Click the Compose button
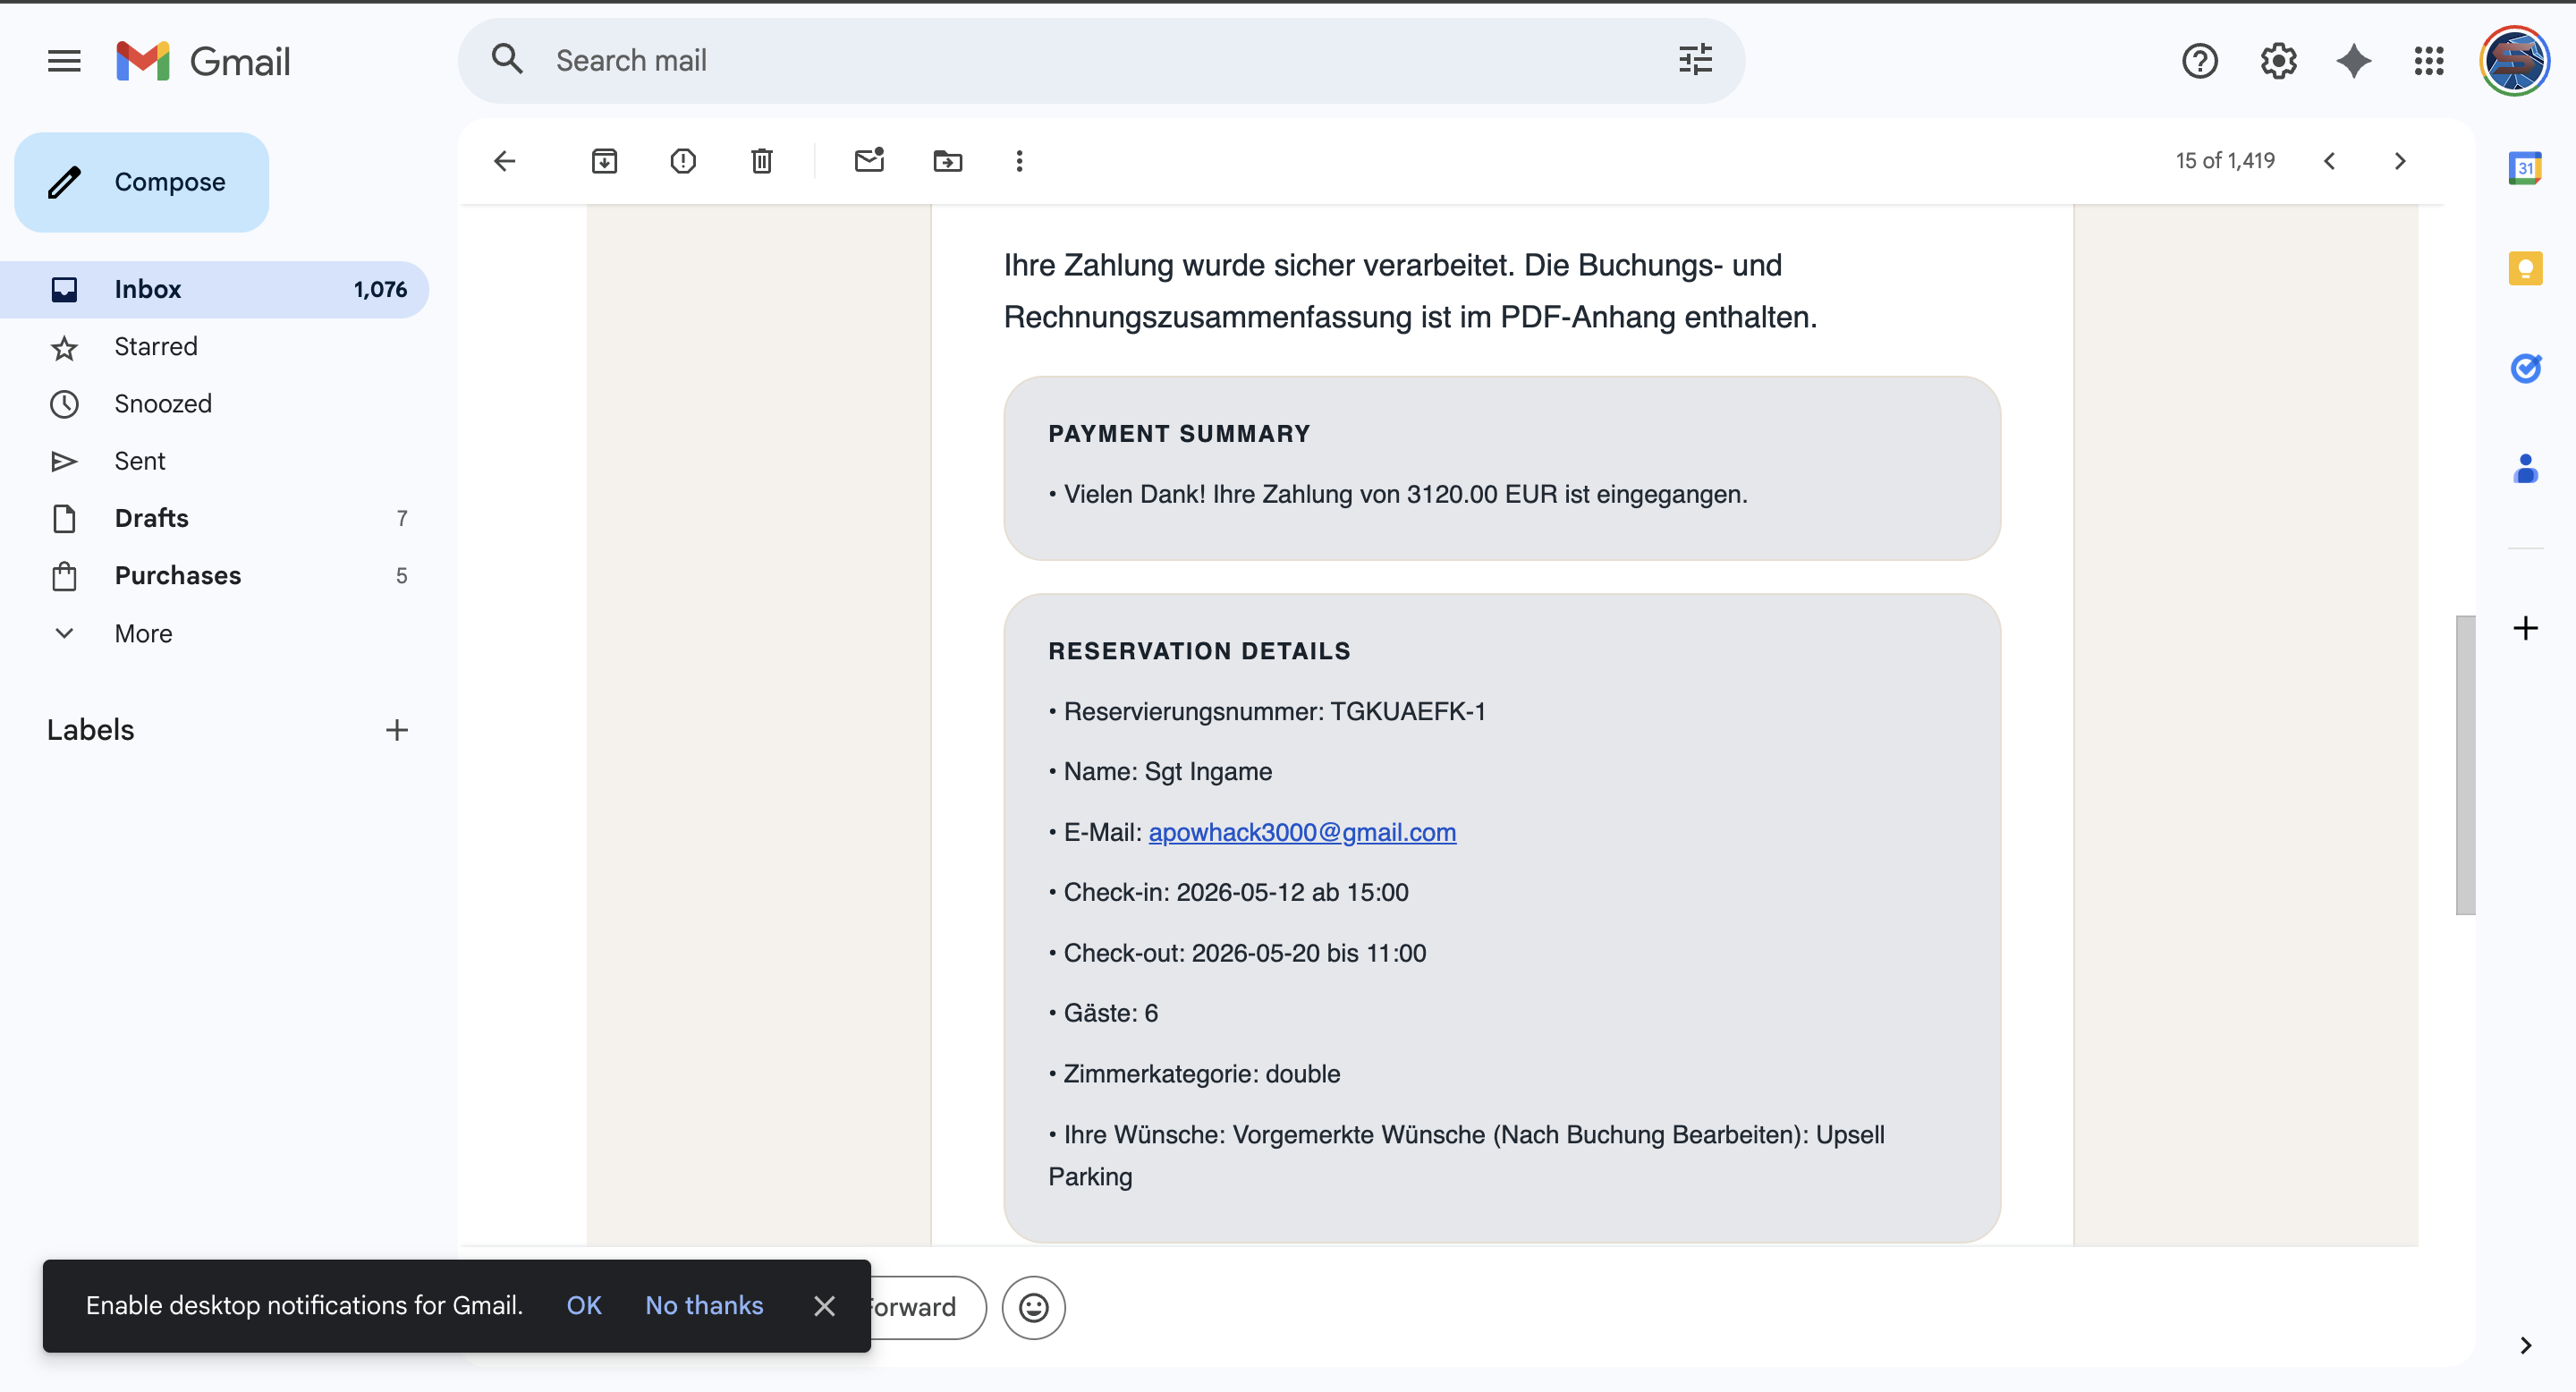 (x=141, y=182)
